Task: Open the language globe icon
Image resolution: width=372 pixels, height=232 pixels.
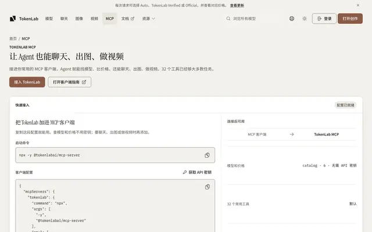Action: [x=292, y=19]
